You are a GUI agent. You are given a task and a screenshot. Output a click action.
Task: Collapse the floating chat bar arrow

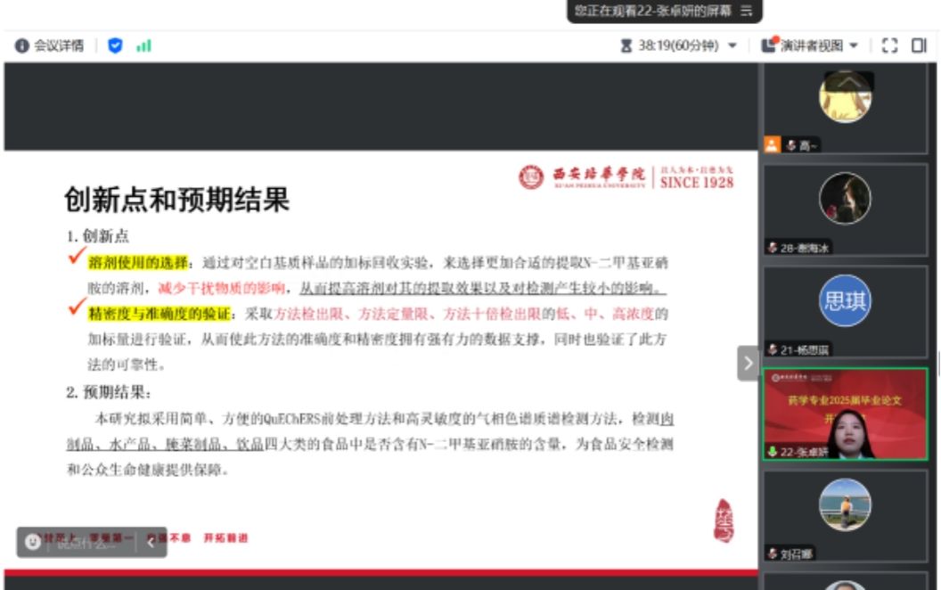pyautogui.click(x=151, y=542)
